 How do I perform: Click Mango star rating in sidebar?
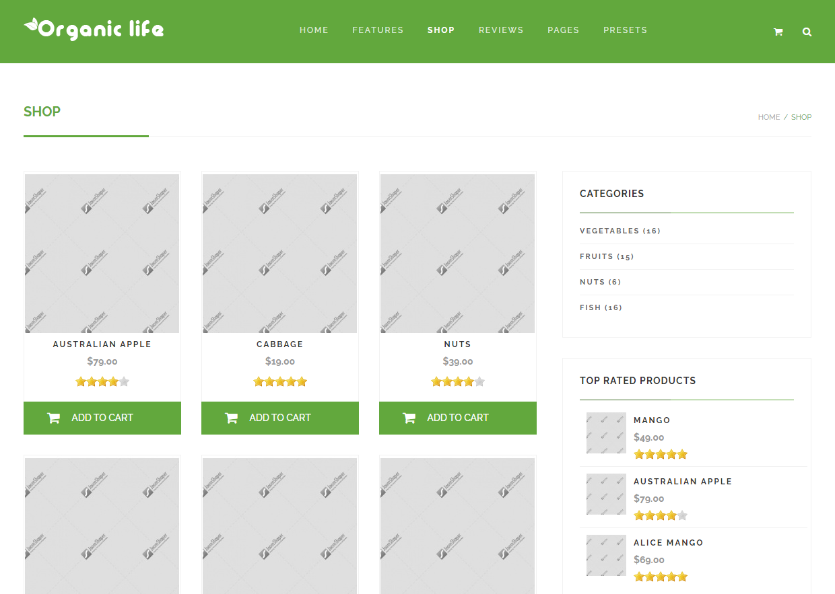tap(661, 454)
